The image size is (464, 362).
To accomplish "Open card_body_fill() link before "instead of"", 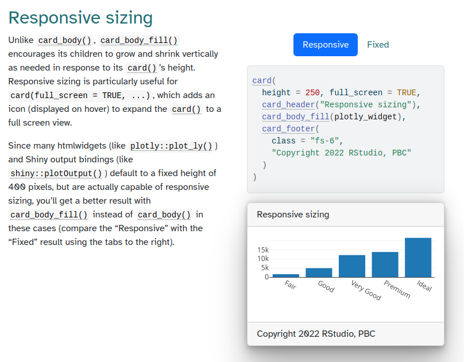I will [x=49, y=215].
